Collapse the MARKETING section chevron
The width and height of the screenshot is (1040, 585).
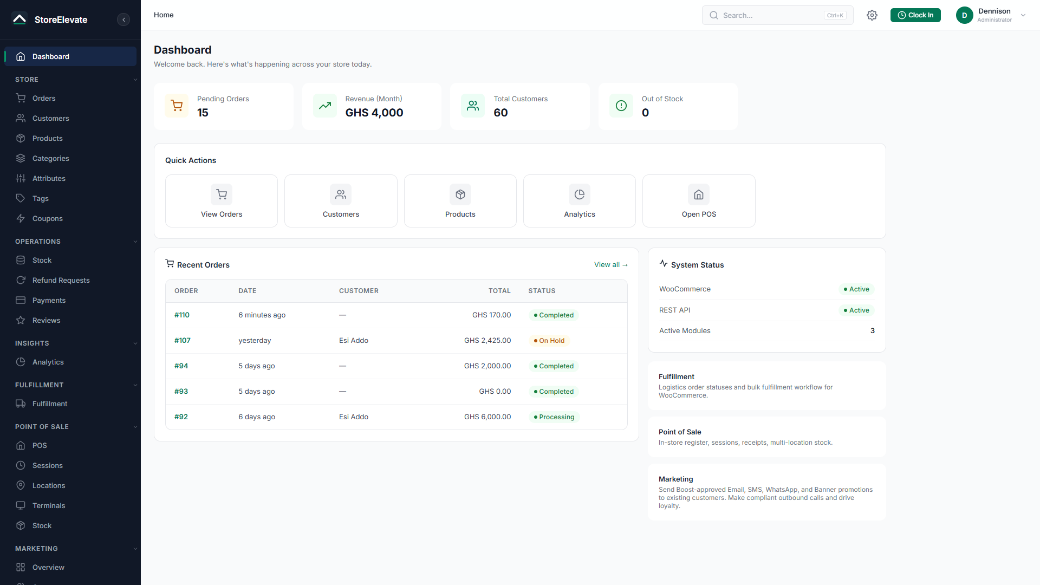click(135, 549)
